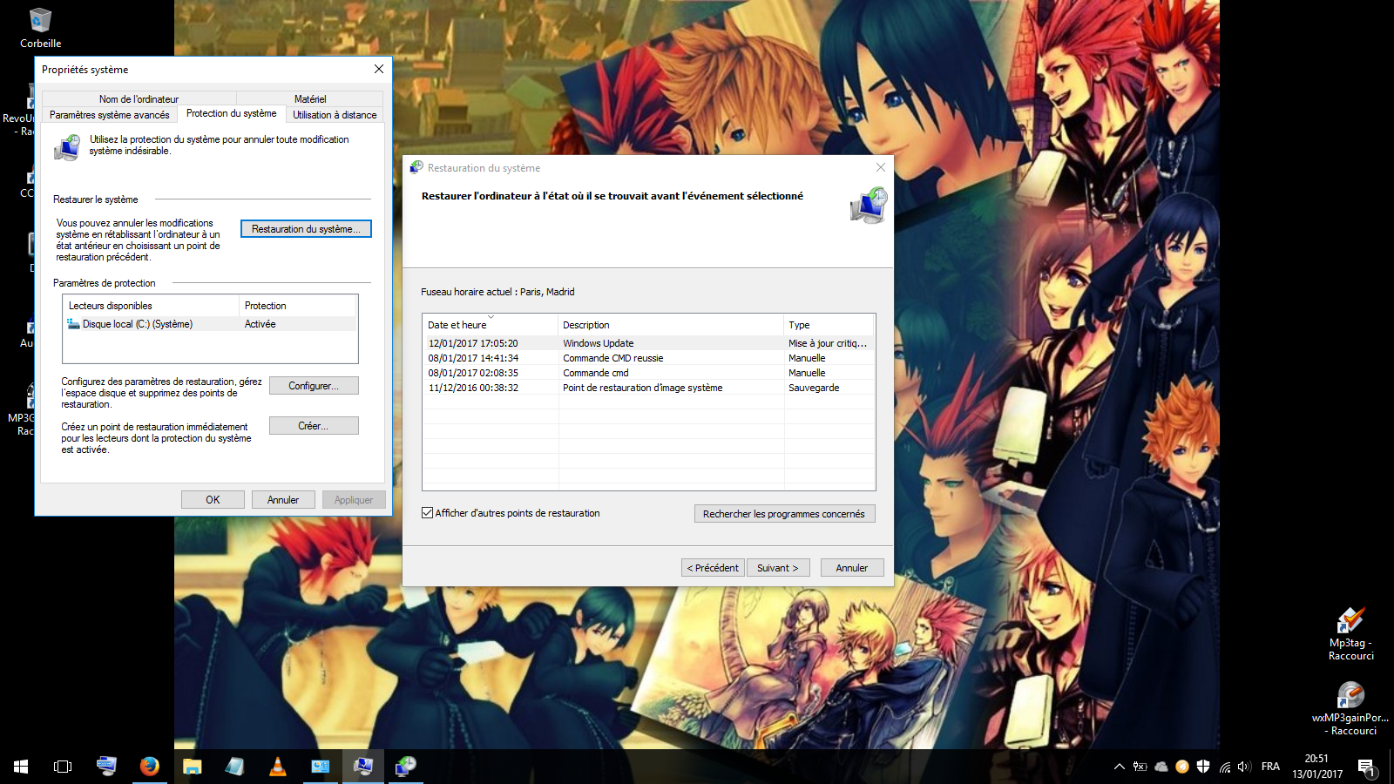Click the orange leaf tray icon

tap(1182, 767)
